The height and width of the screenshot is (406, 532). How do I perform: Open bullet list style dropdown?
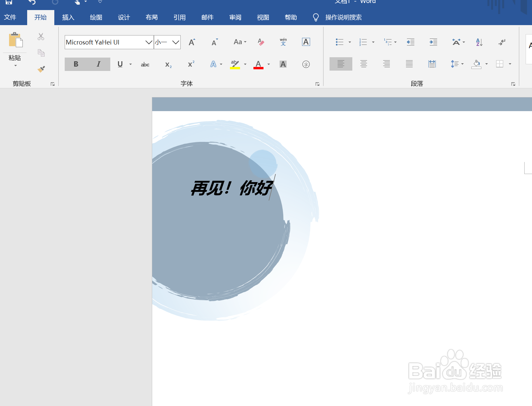[350, 42]
